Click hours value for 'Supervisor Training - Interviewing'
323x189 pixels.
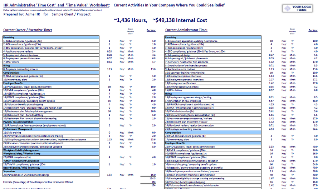[271, 73]
